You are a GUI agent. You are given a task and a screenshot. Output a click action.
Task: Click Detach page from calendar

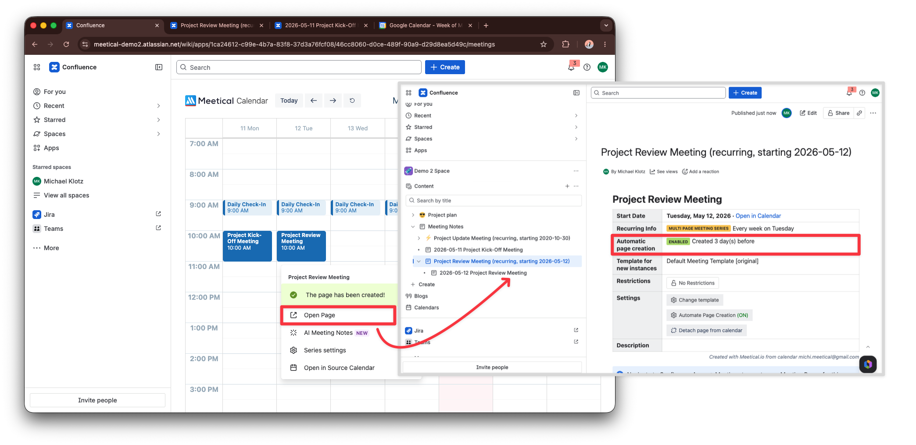(707, 330)
